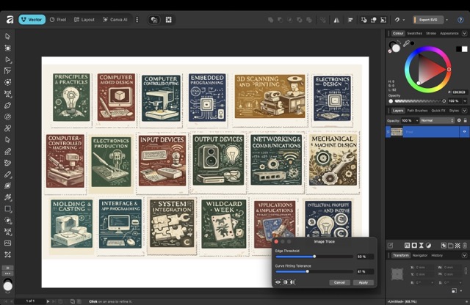Click the mask layer icon
This screenshot has height=305, width=470.
[414, 246]
